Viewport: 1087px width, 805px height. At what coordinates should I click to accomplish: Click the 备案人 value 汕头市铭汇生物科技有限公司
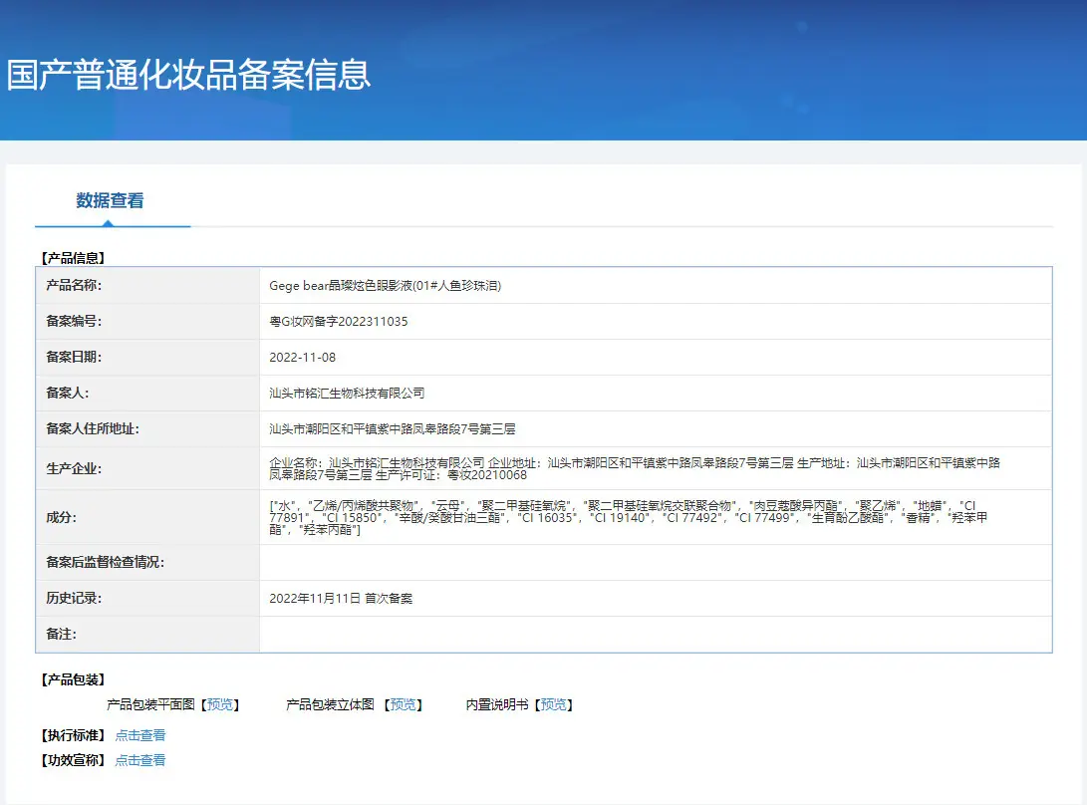point(347,394)
